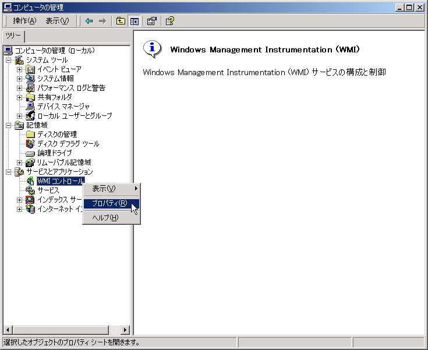428x350 pixels.
Task: Choose プロパティ(R) from context menu
Action: [x=111, y=203]
